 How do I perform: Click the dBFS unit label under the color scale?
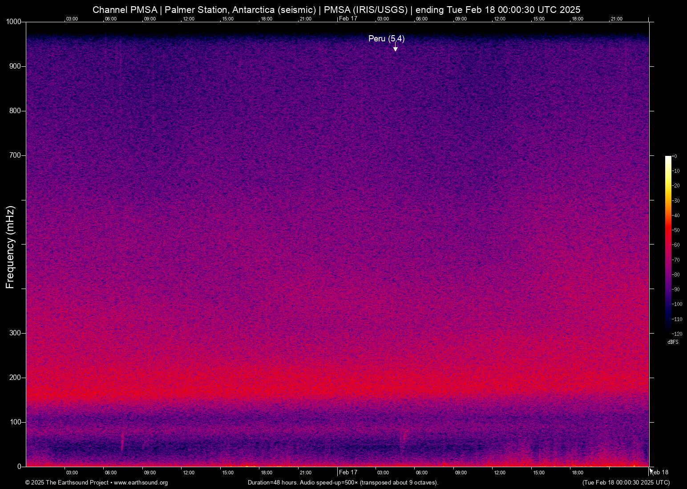tap(673, 342)
